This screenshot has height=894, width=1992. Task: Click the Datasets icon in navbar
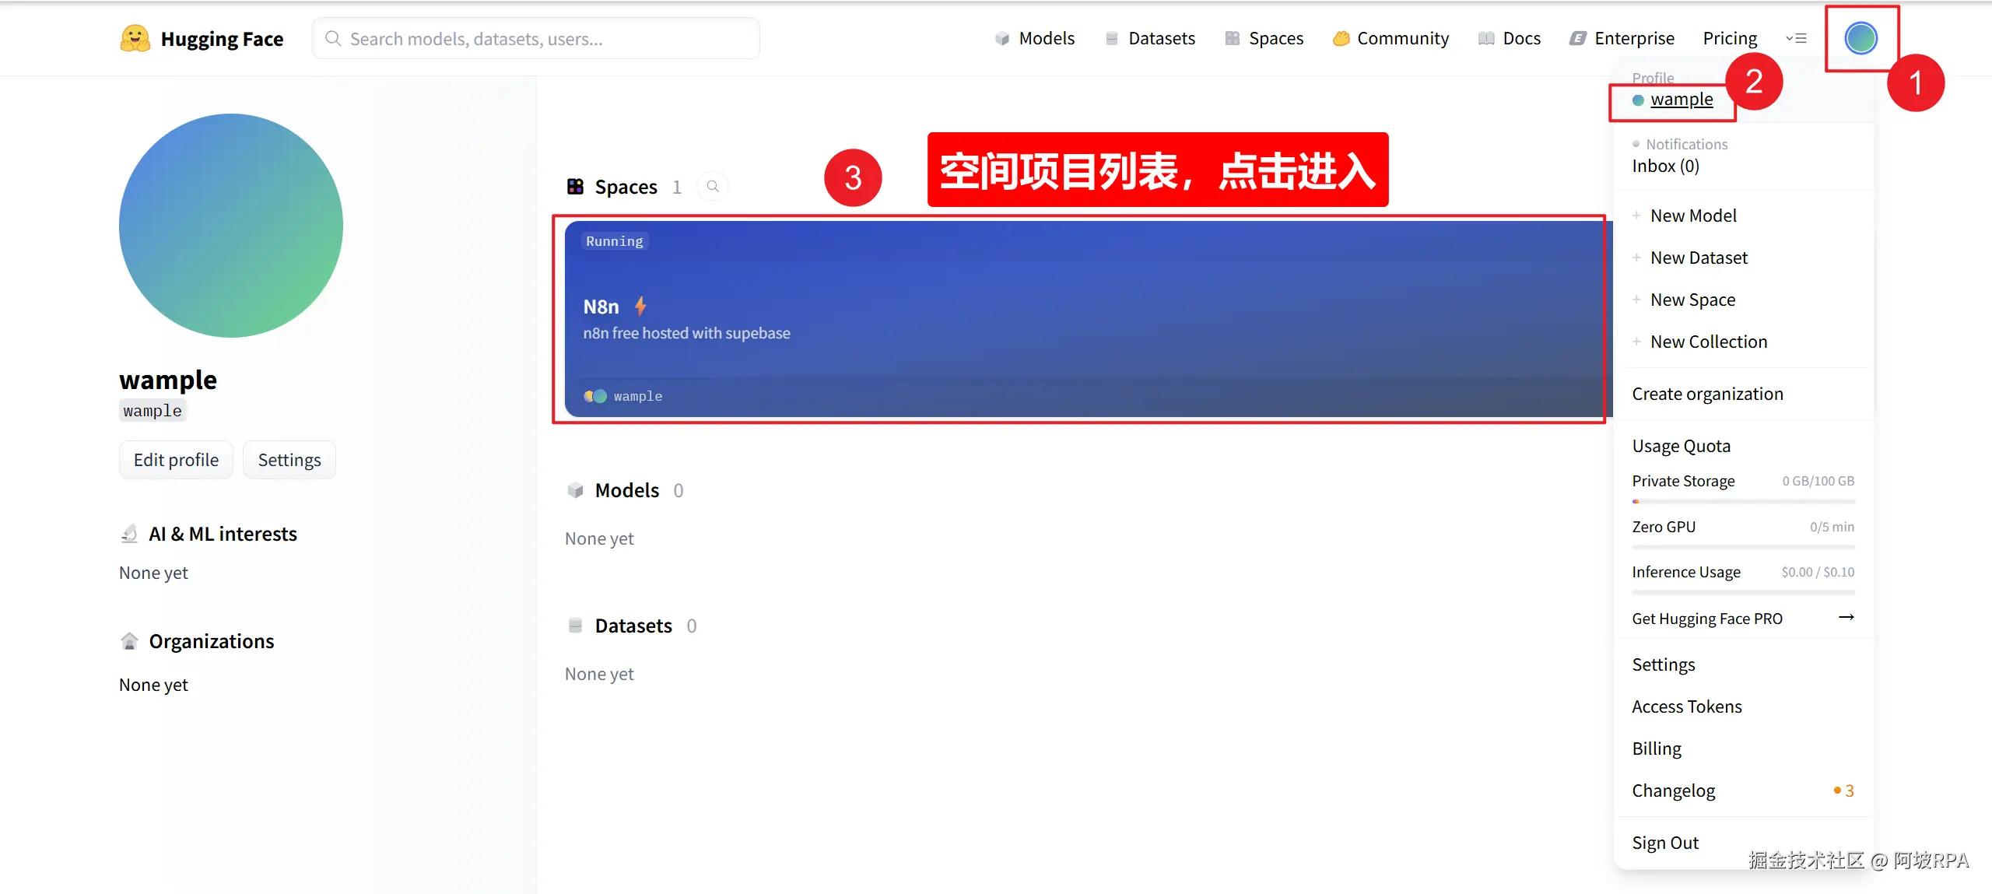click(x=1112, y=38)
